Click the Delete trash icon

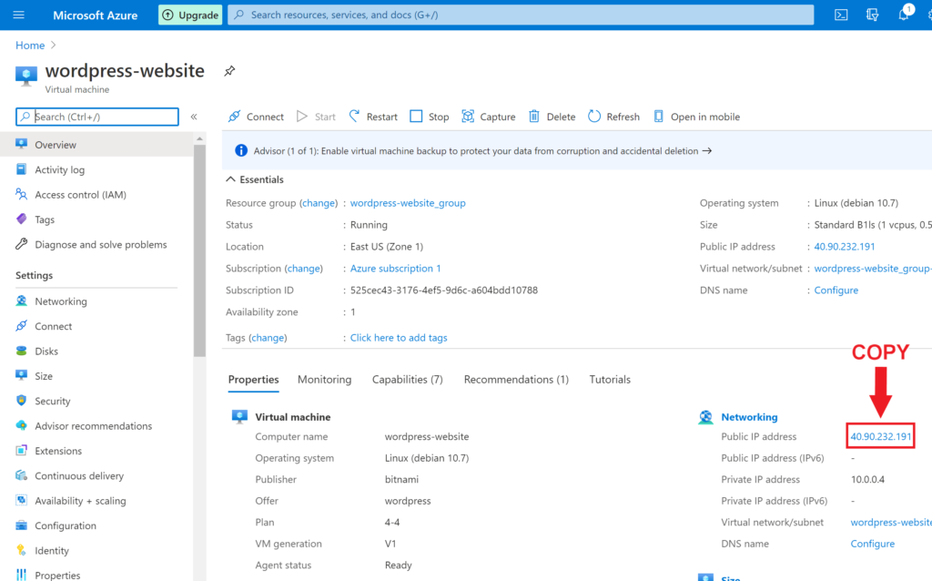point(533,116)
